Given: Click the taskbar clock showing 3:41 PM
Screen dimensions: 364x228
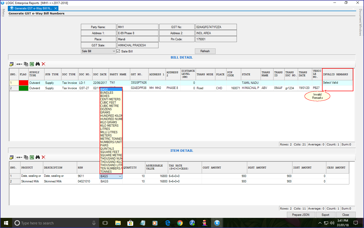Looking at the screenshot, I should 343,223.
